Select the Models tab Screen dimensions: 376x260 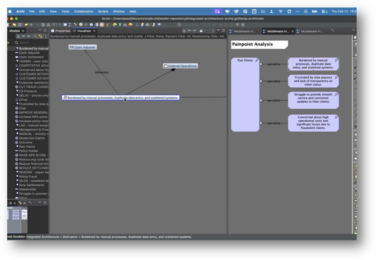coord(14,31)
